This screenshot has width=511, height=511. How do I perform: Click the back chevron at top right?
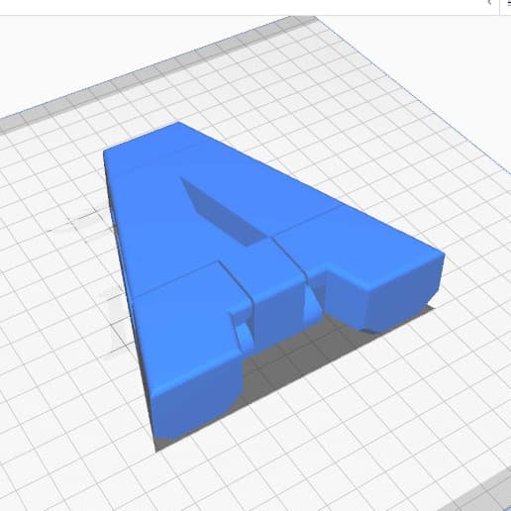point(489,3)
